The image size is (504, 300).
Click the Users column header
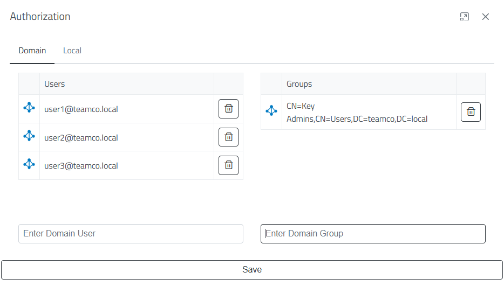55,84
